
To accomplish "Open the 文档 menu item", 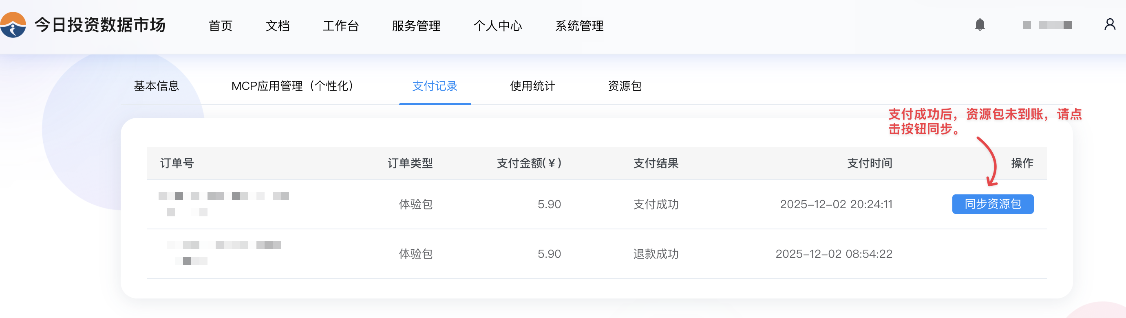I will tap(278, 26).
